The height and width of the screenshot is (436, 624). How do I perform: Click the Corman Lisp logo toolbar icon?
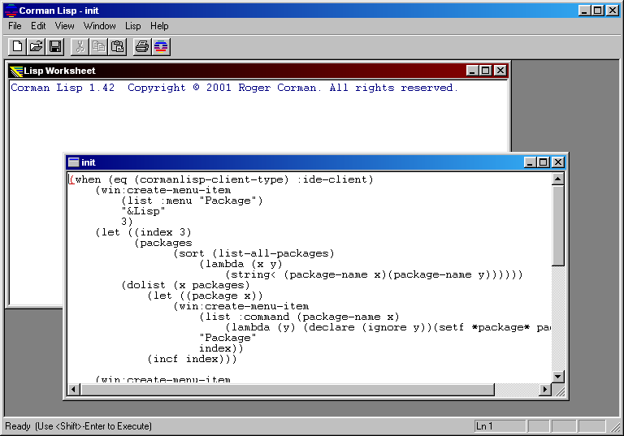(x=161, y=47)
